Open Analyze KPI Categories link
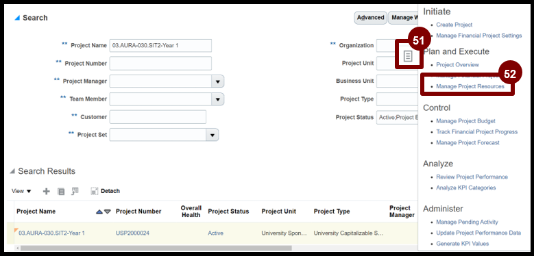Image resolution: width=534 pixels, height=256 pixels. (x=466, y=188)
